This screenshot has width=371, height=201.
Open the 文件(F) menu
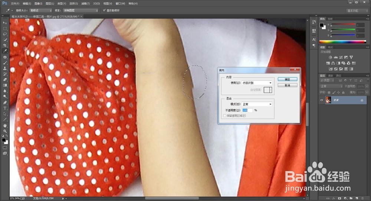[15, 4]
